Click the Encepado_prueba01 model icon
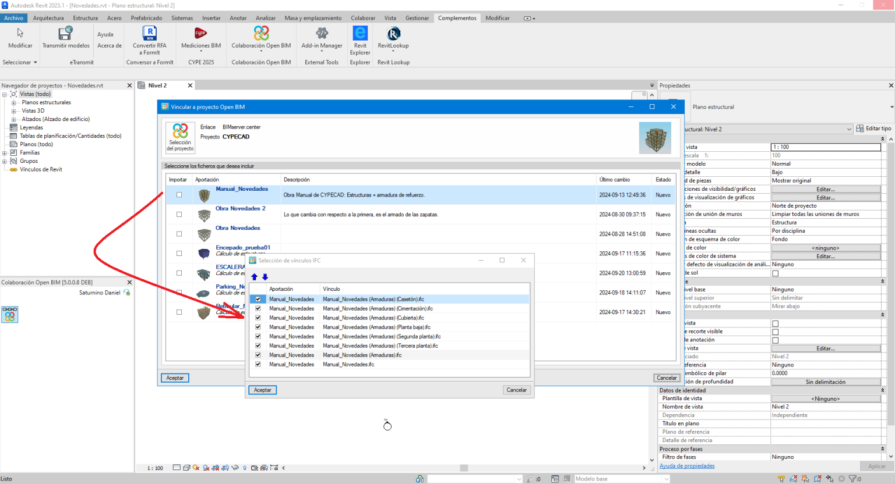This screenshot has width=895, height=484. [204, 254]
